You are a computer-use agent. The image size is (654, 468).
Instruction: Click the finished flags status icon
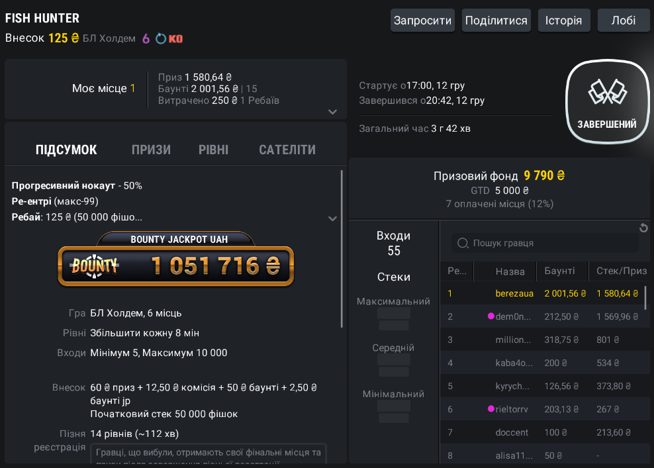(607, 93)
